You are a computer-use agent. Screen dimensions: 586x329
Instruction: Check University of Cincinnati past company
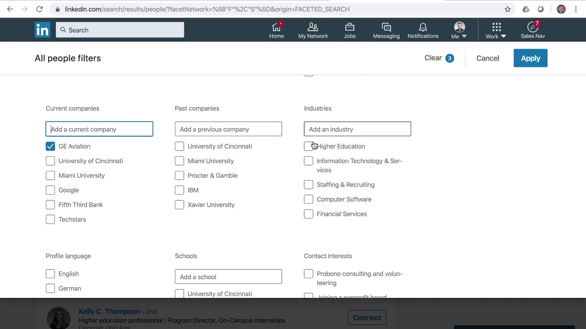179,146
